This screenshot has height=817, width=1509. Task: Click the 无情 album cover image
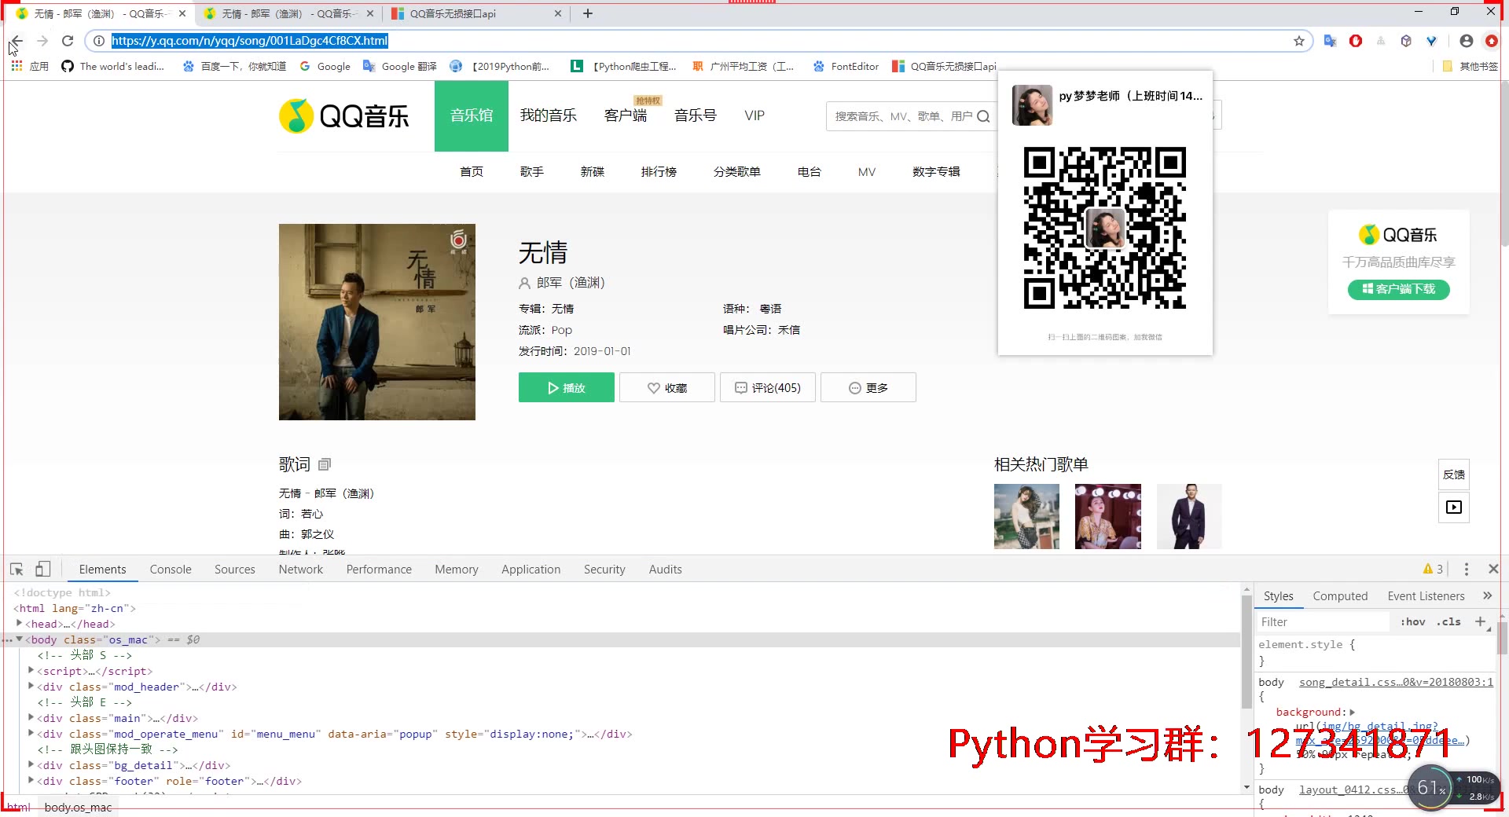pos(377,322)
